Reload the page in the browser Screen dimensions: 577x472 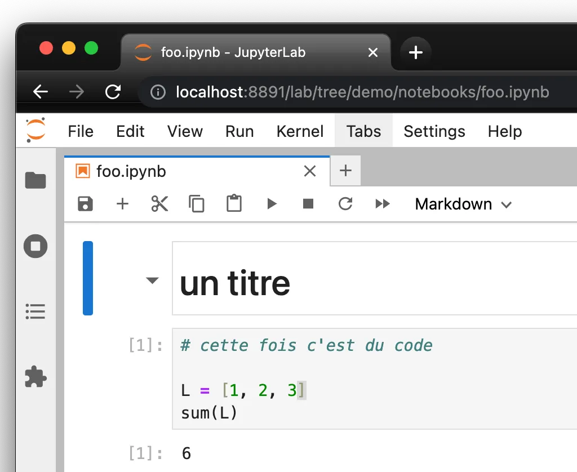point(113,92)
